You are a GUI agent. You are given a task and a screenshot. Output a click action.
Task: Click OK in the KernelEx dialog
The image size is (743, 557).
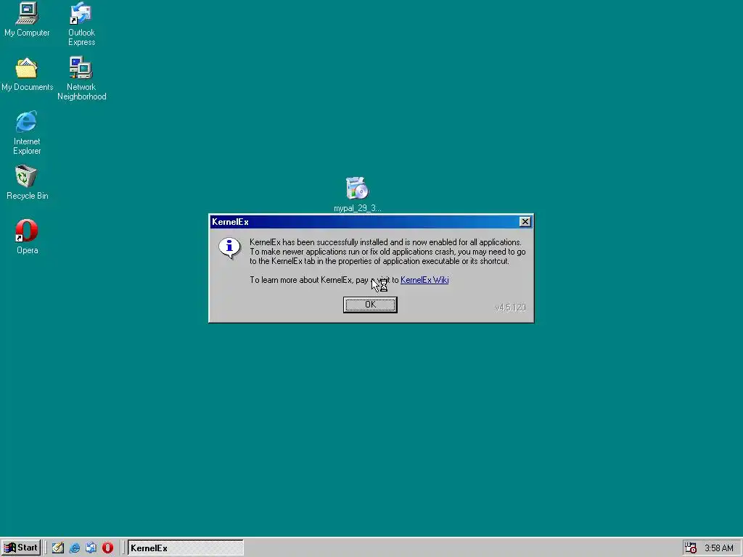click(x=370, y=305)
